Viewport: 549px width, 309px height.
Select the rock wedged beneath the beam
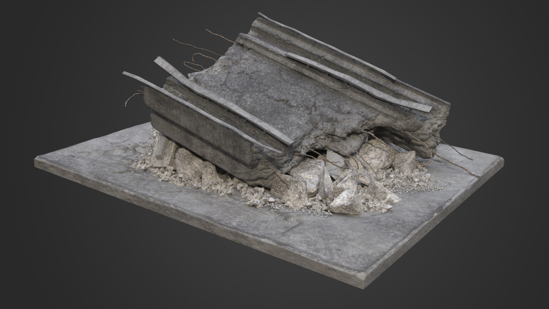[x=192, y=165]
